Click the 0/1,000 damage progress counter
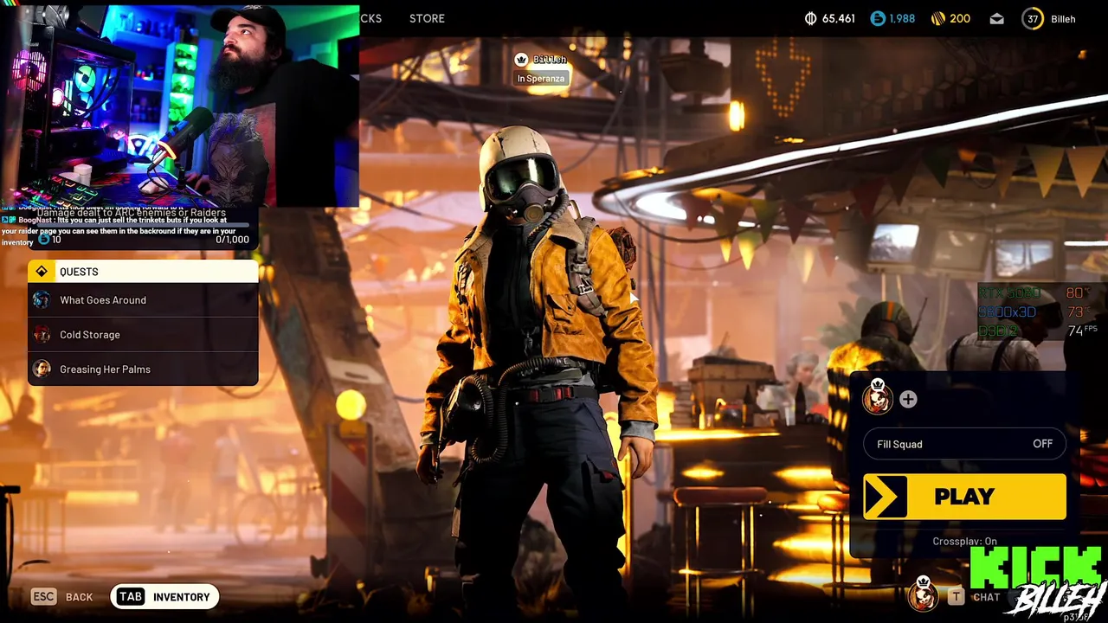Image resolution: width=1108 pixels, height=623 pixels. [232, 240]
